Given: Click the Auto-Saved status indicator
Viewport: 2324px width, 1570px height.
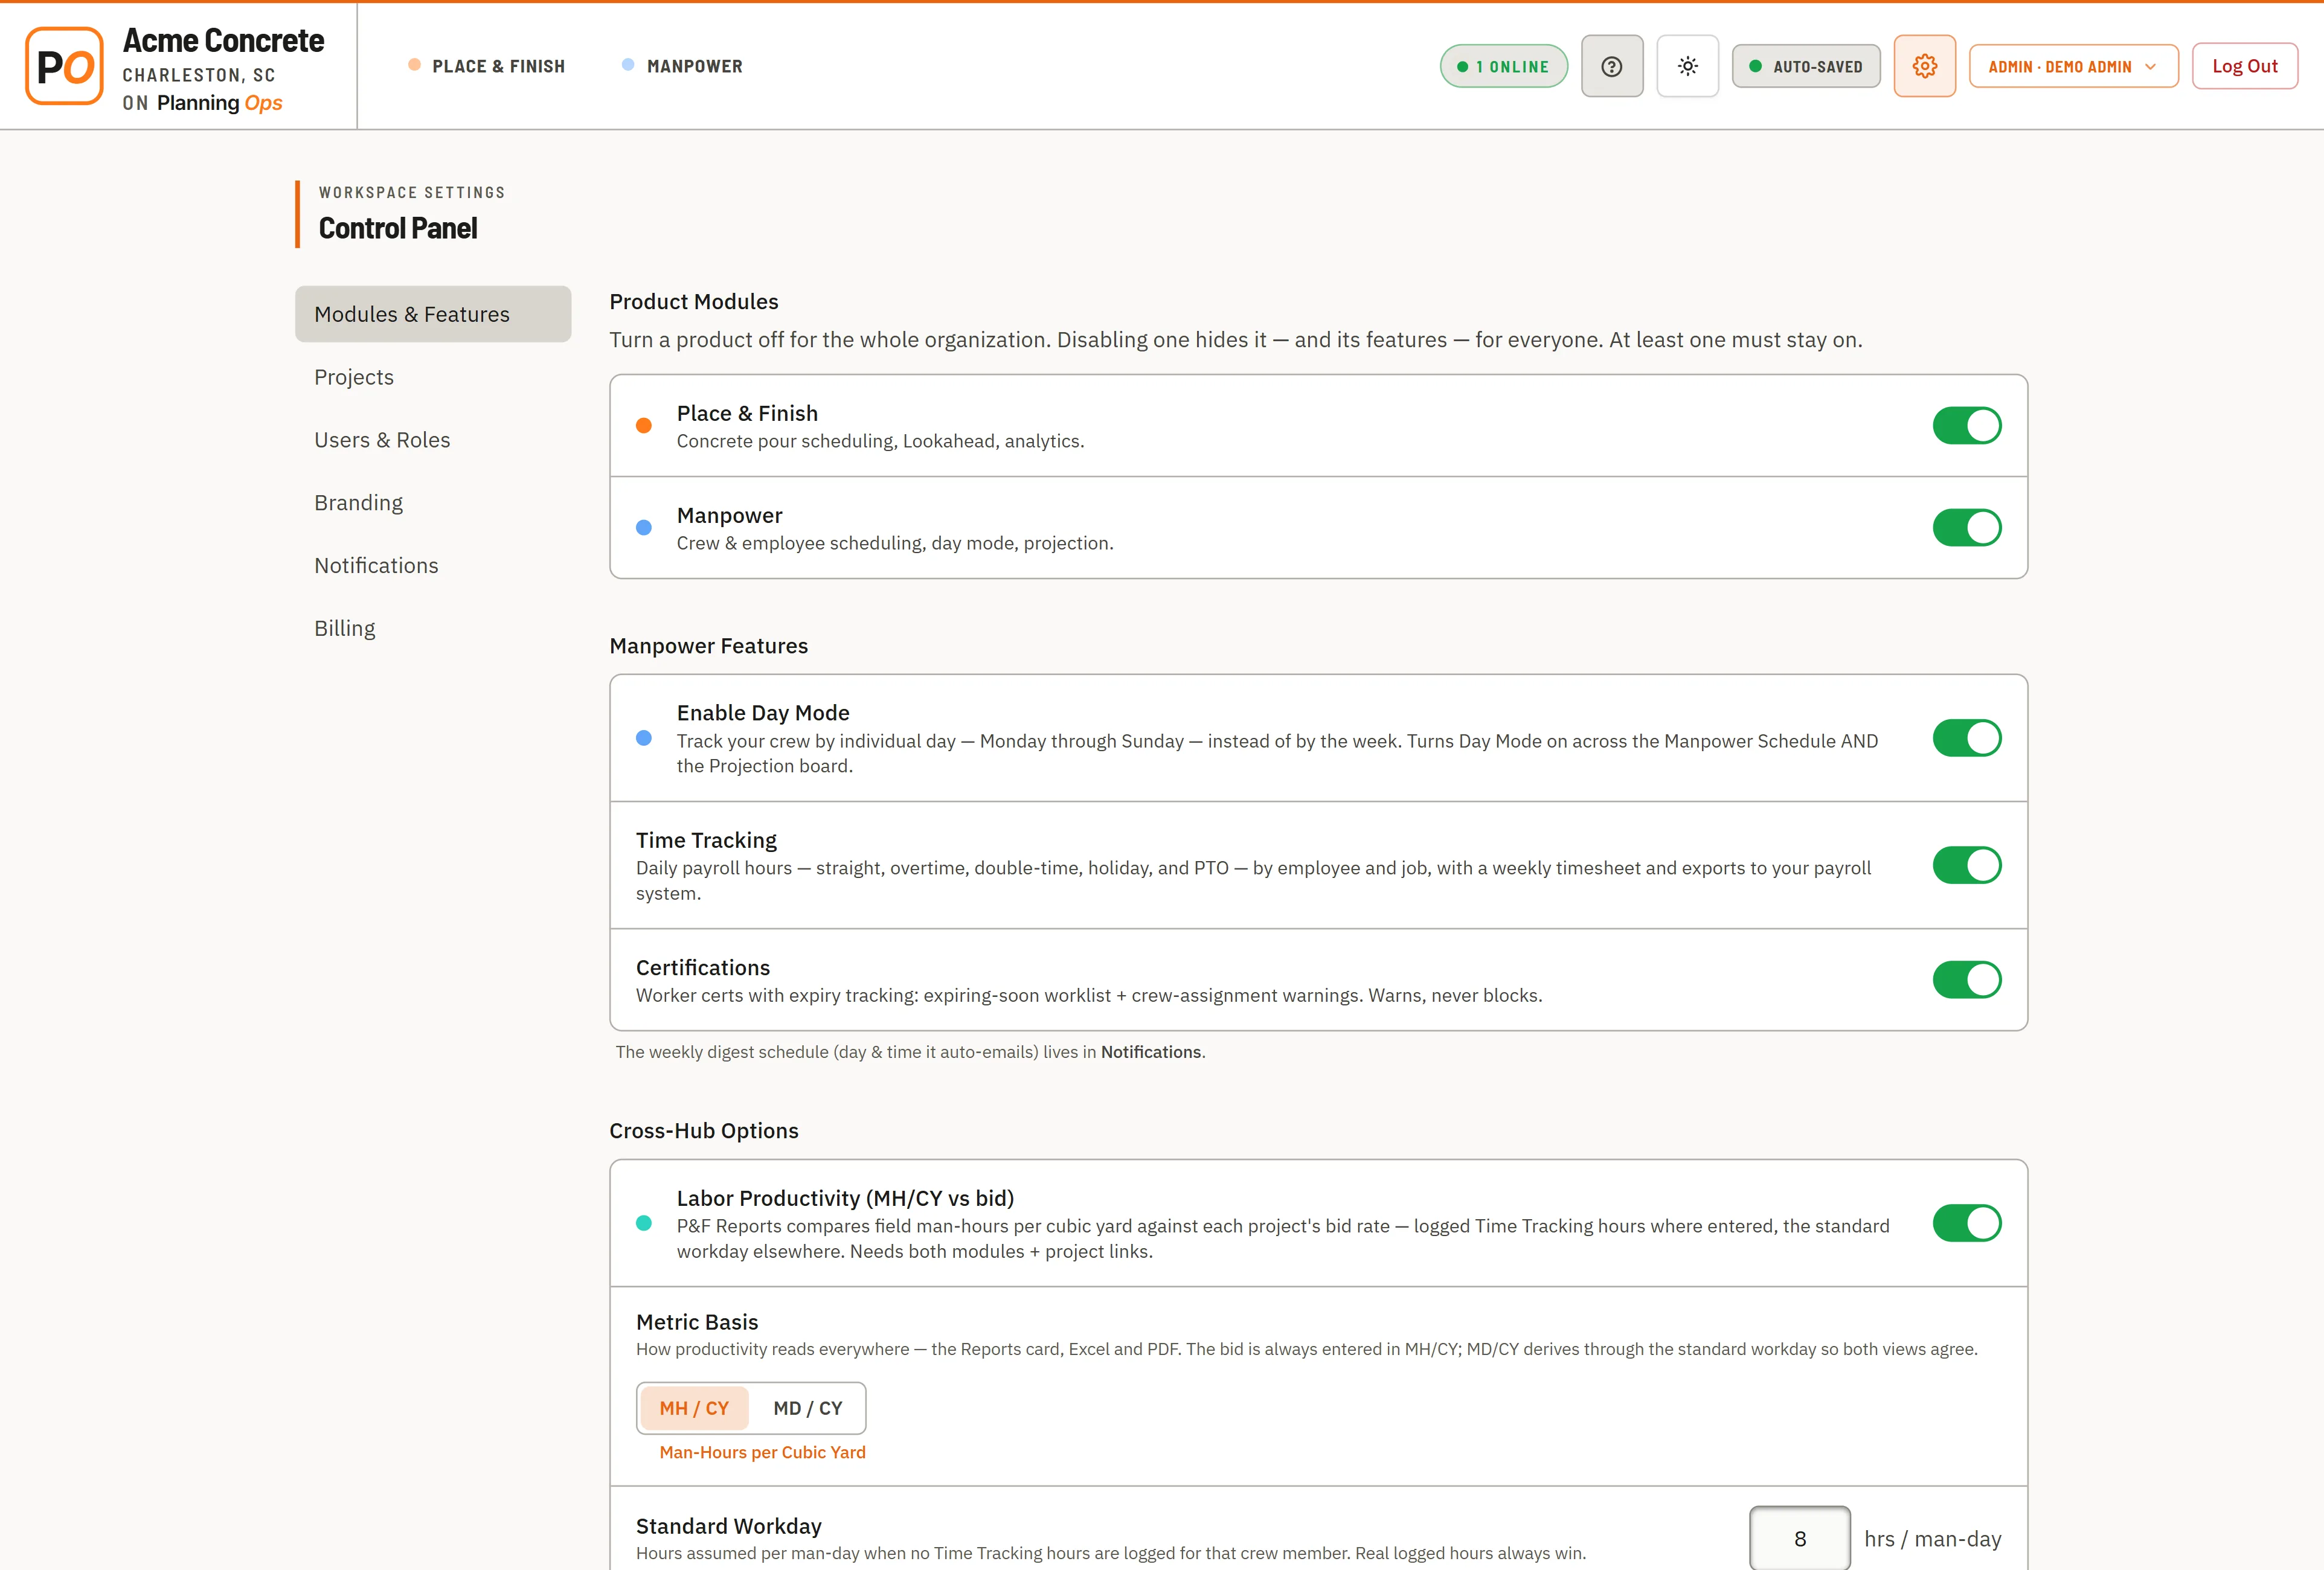Looking at the screenshot, I should 1805,66.
